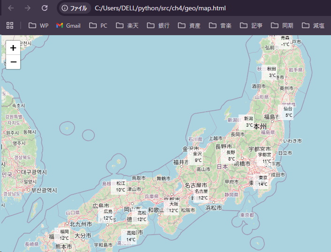Select the 大阪 12℃ temperature label

(173, 207)
